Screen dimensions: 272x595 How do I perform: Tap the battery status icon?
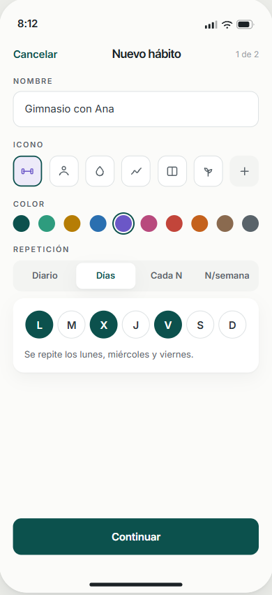coord(245,24)
